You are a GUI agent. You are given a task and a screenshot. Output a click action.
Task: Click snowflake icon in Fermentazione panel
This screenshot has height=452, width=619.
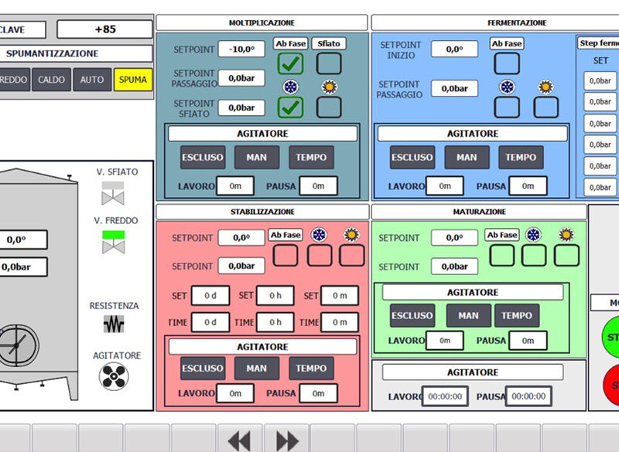click(507, 87)
